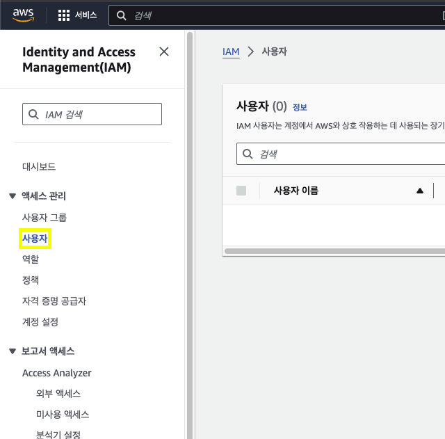This screenshot has width=445, height=439.
Task: Sort by 사용자 이름 column header
Action: (296, 190)
